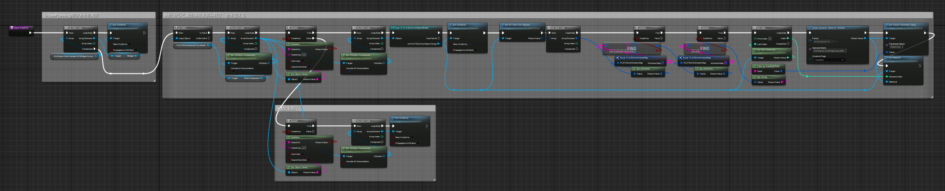Click the Material input pin on Set Material
Screen dimensions: 945x191
coord(887,82)
